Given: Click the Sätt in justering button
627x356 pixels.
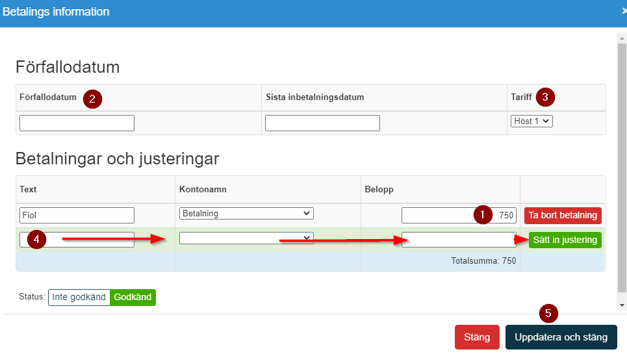Looking at the screenshot, I should click(x=565, y=240).
